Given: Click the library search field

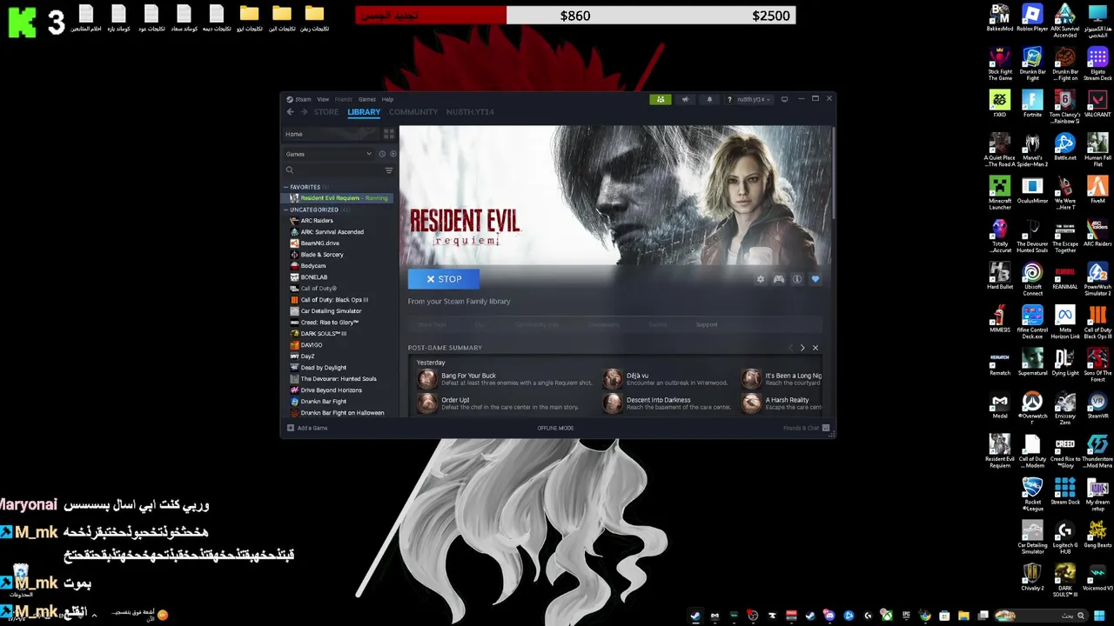Looking at the screenshot, I should point(333,170).
